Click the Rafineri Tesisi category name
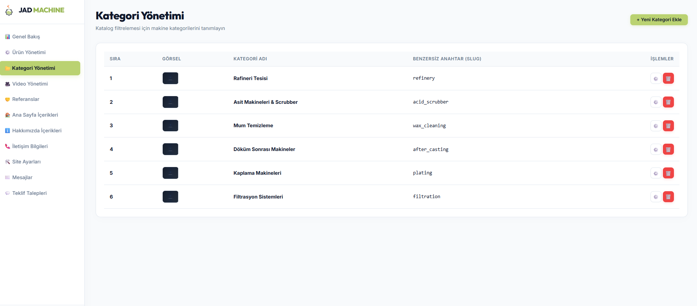 251,78
